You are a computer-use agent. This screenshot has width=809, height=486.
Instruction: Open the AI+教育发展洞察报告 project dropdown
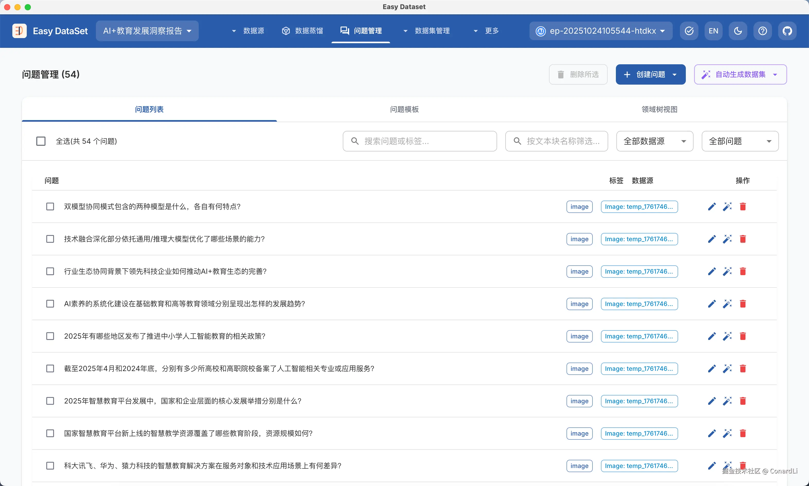[x=147, y=31]
